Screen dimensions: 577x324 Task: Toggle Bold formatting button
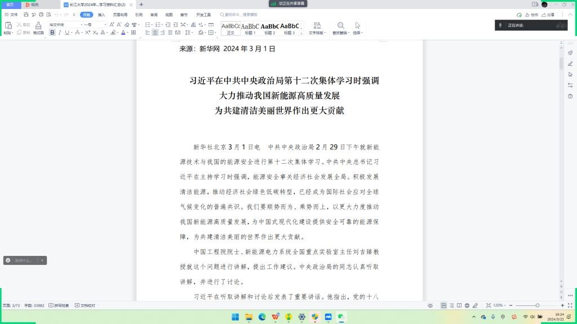(52, 33)
